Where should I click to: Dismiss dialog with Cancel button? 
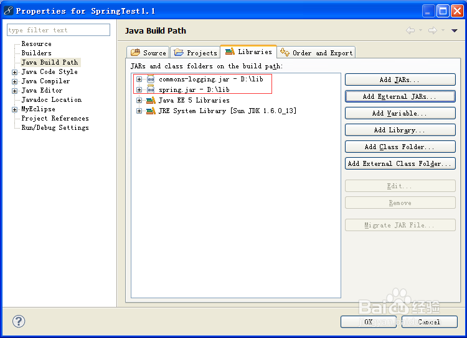[429, 322]
